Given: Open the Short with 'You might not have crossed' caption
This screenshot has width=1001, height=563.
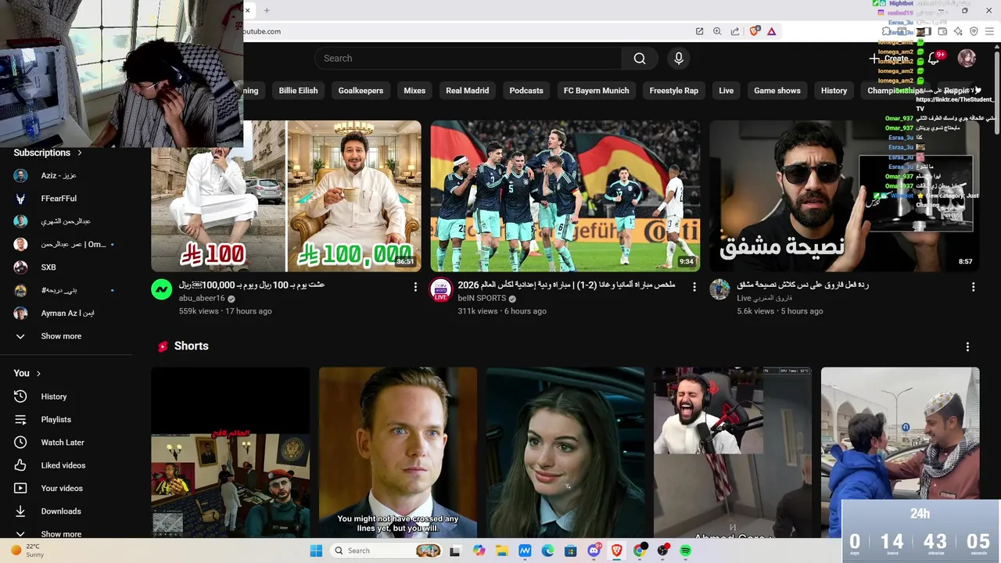Looking at the screenshot, I should point(398,452).
